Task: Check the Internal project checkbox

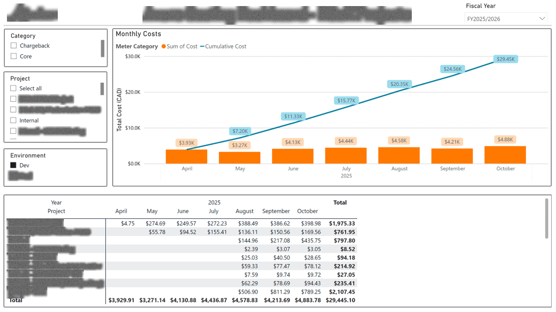Action: pos(13,120)
